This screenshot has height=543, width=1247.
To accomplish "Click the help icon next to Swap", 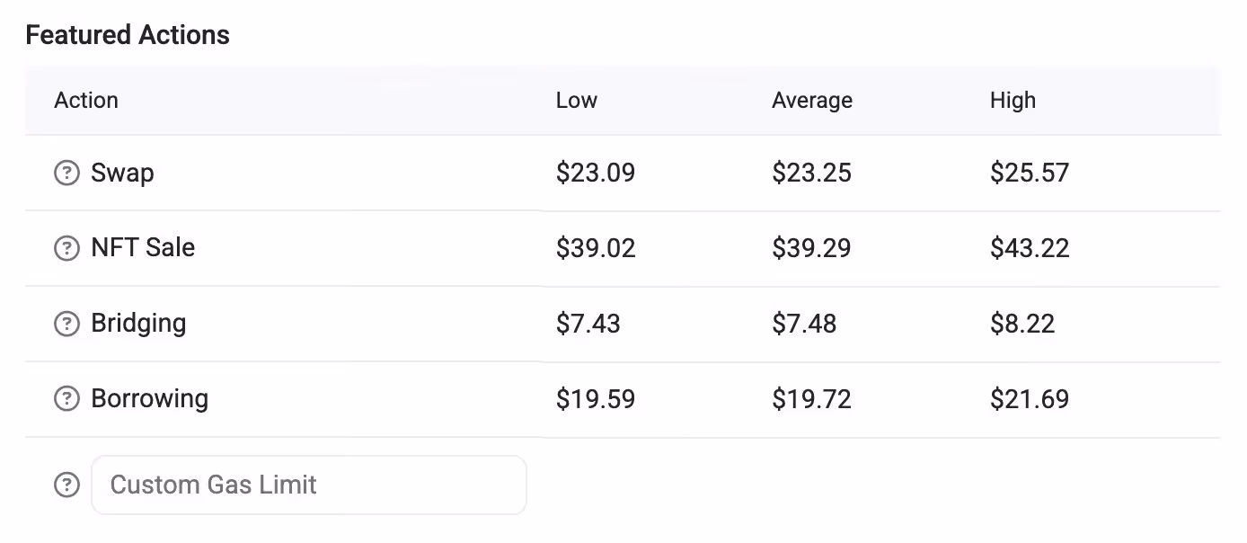I will tap(66, 173).
